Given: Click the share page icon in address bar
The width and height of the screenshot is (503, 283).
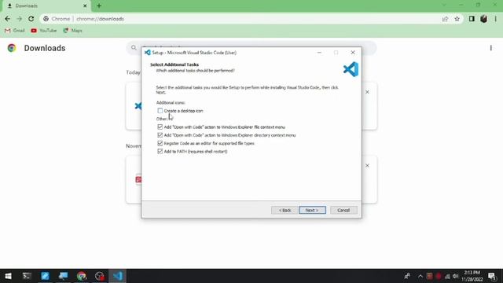Looking at the screenshot, I should [445, 19].
